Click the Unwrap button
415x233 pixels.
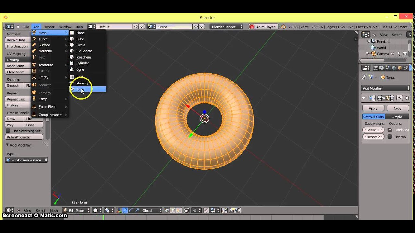[x=19, y=60]
